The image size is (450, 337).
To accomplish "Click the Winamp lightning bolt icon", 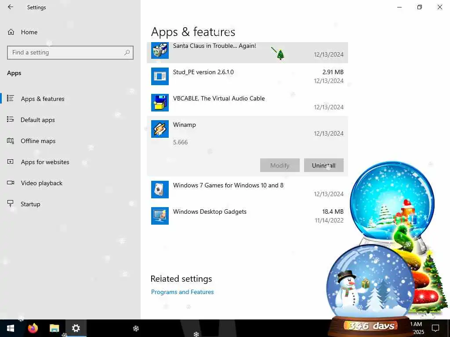I will coord(160,129).
